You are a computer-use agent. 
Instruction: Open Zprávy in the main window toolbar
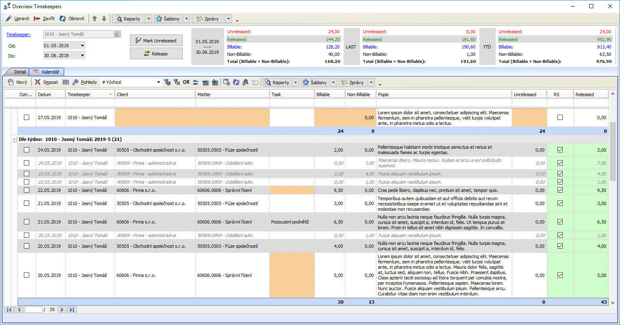208,19
